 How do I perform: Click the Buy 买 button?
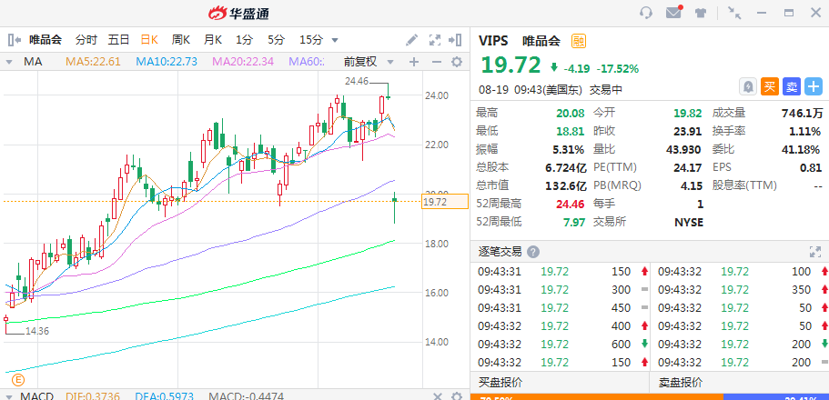[x=770, y=86]
